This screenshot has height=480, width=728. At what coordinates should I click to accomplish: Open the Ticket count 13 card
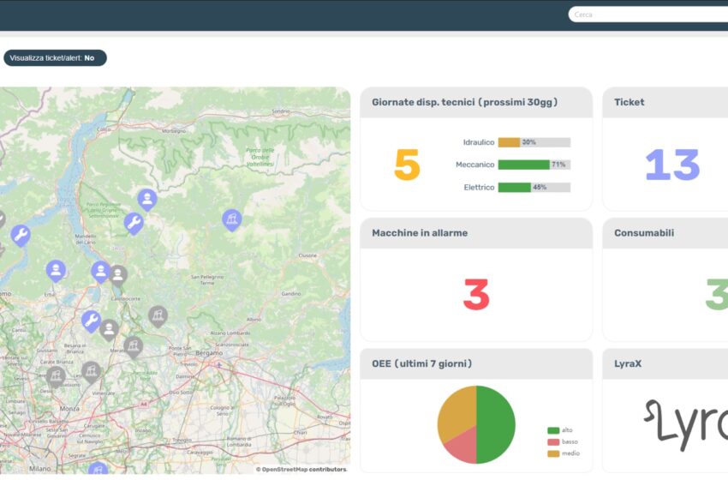tap(671, 165)
